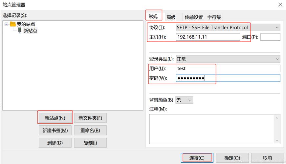Click the 取消 cancel button
This screenshot has width=286, height=164.
point(267,158)
